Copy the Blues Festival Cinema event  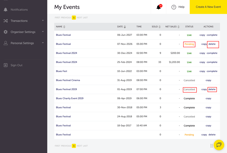[208, 80]
